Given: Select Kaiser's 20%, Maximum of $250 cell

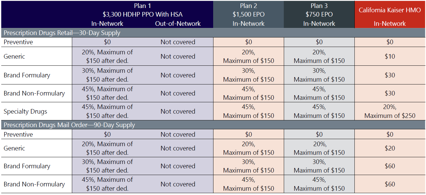Looking at the screenshot, I should 390,111.
